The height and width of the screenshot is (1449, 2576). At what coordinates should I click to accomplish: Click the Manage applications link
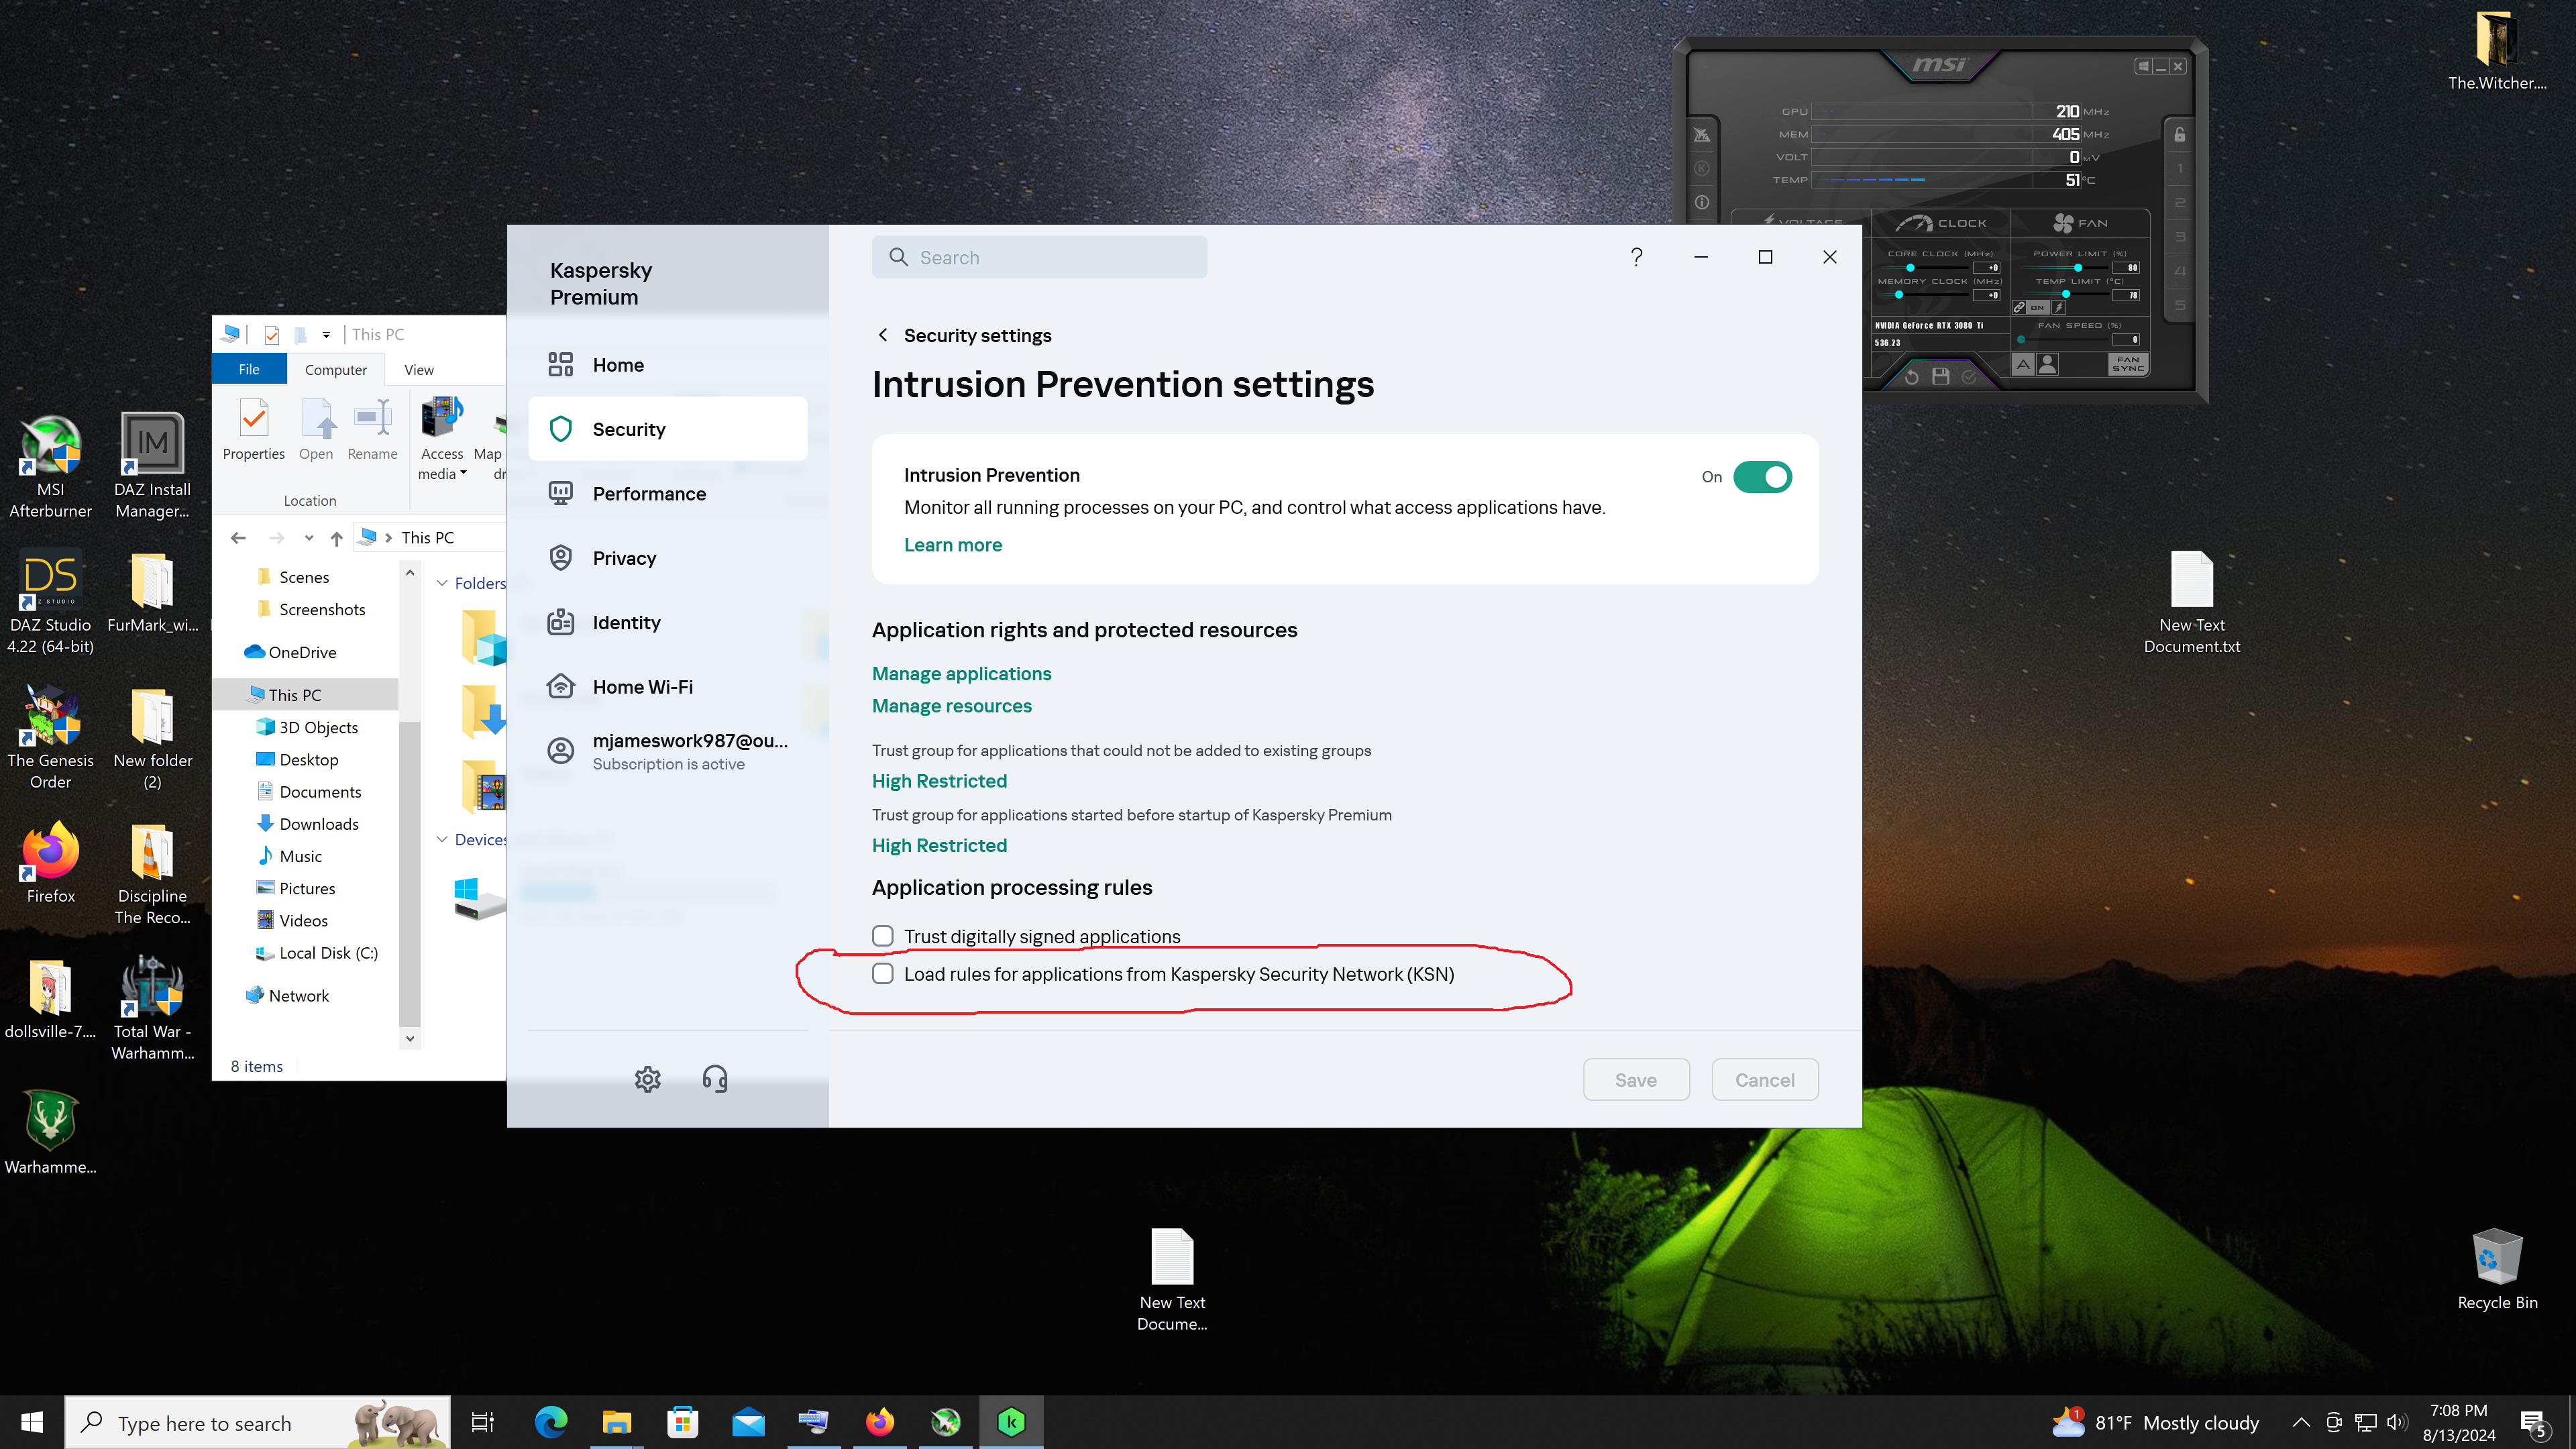961,673
